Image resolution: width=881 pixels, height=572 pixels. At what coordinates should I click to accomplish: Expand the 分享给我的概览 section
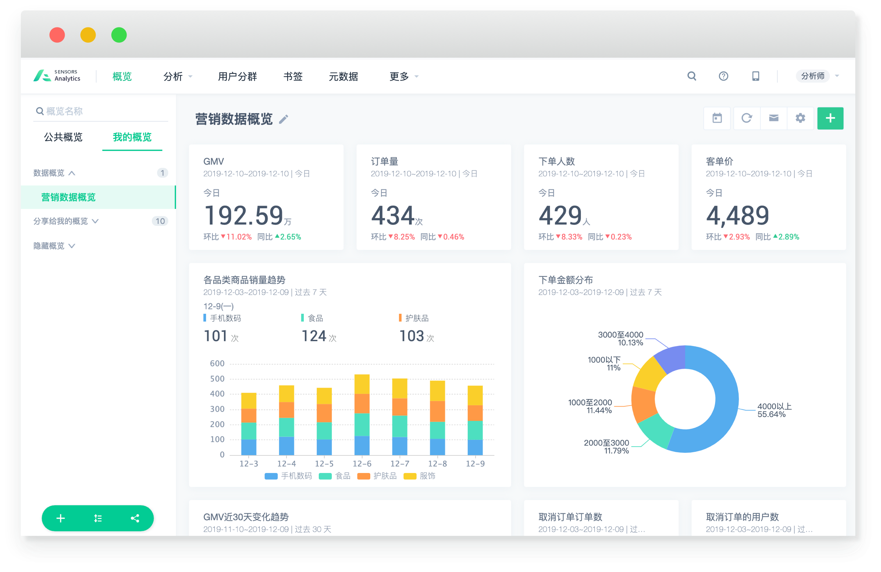click(x=66, y=221)
